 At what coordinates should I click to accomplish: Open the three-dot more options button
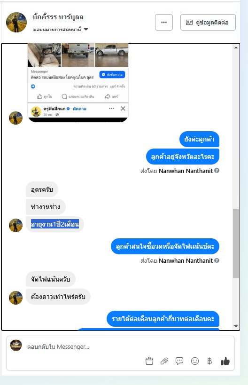[x=164, y=23]
